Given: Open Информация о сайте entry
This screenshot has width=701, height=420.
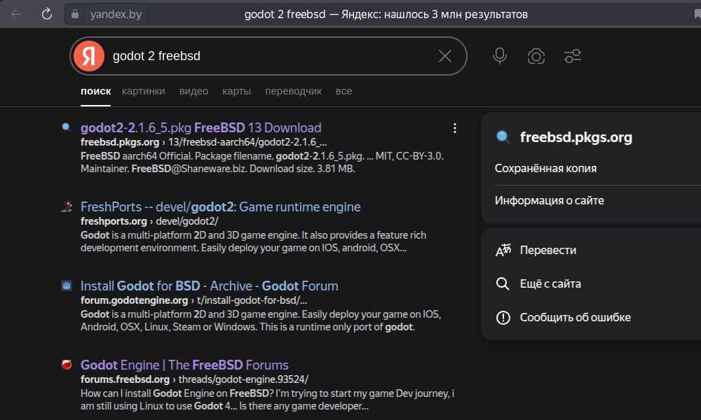Looking at the screenshot, I should (x=549, y=200).
